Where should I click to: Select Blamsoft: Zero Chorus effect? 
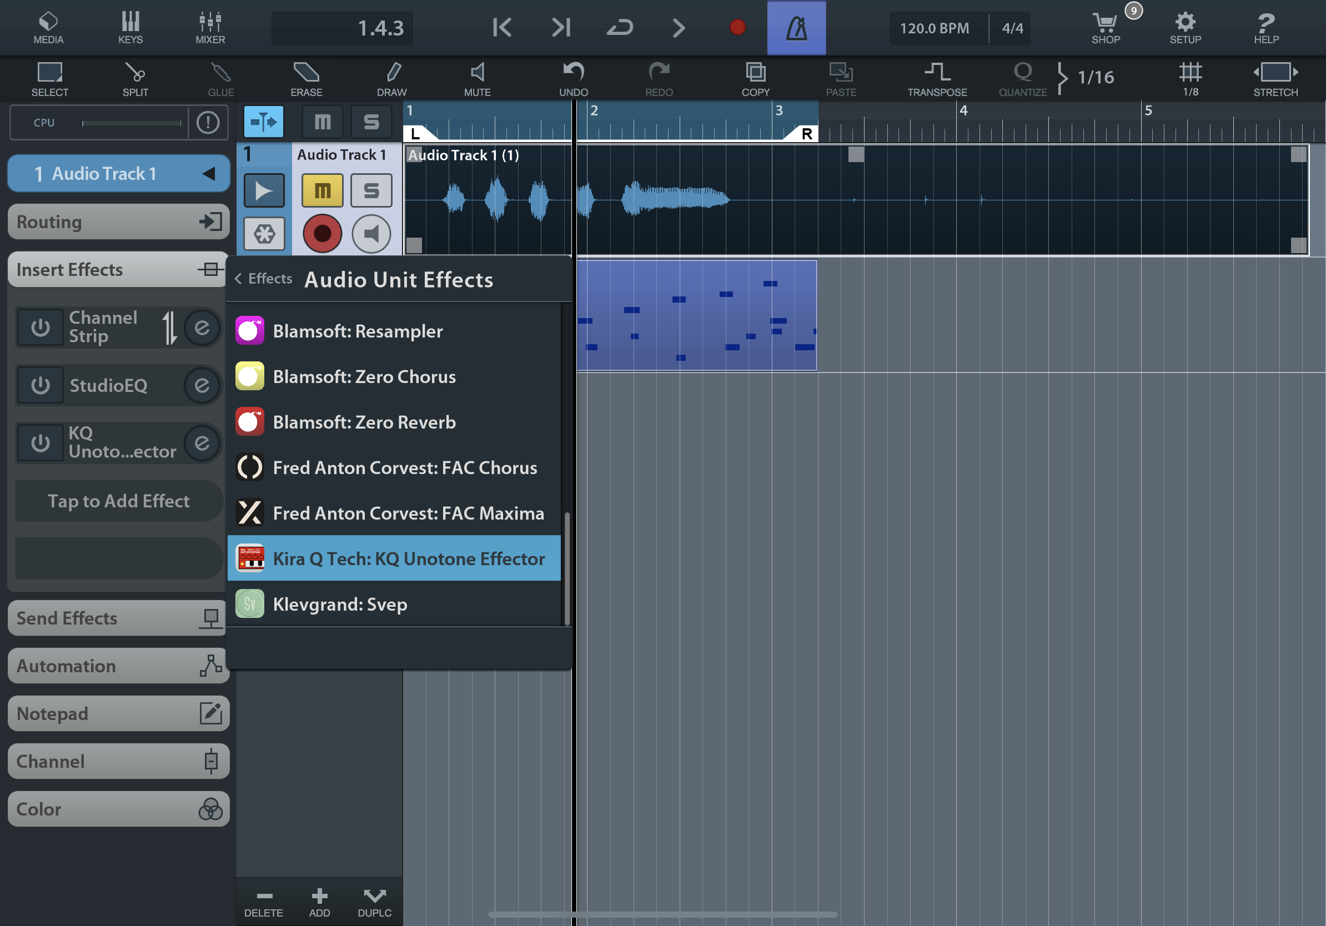(394, 376)
